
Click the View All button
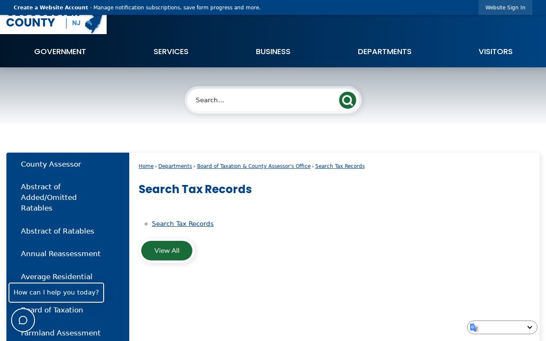pyautogui.click(x=167, y=251)
